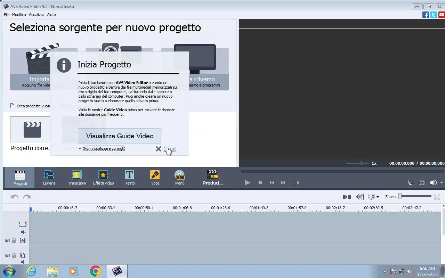Viewport: 445px width, 278px height.
Task: Toggle lock on the video effects track
Action: pyautogui.click(x=14, y=240)
